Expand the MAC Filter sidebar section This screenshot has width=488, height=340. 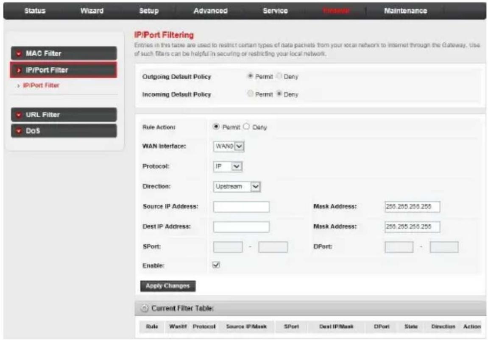(64, 53)
